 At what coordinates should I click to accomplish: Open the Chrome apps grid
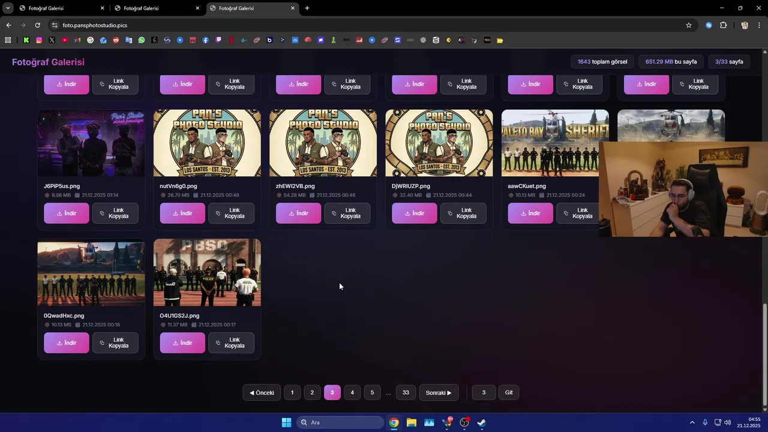pyautogui.click(x=8, y=40)
